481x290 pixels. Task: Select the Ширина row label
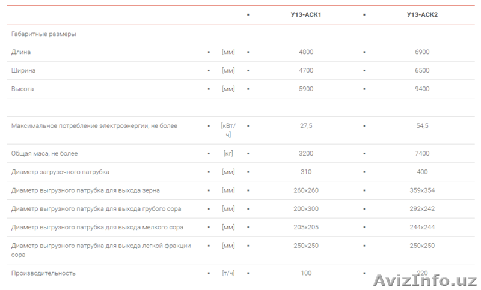click(23, 70)
